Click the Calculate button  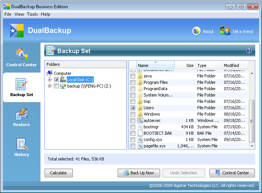[x=58, y=173]
